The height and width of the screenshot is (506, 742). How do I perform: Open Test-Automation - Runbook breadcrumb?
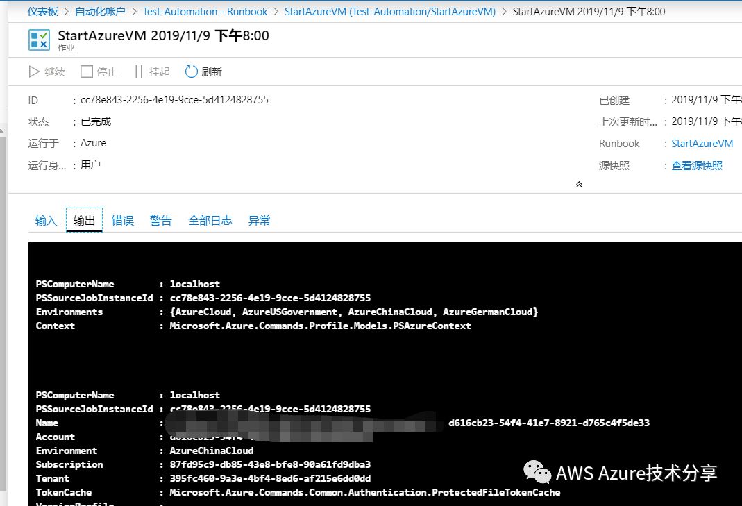205,11
